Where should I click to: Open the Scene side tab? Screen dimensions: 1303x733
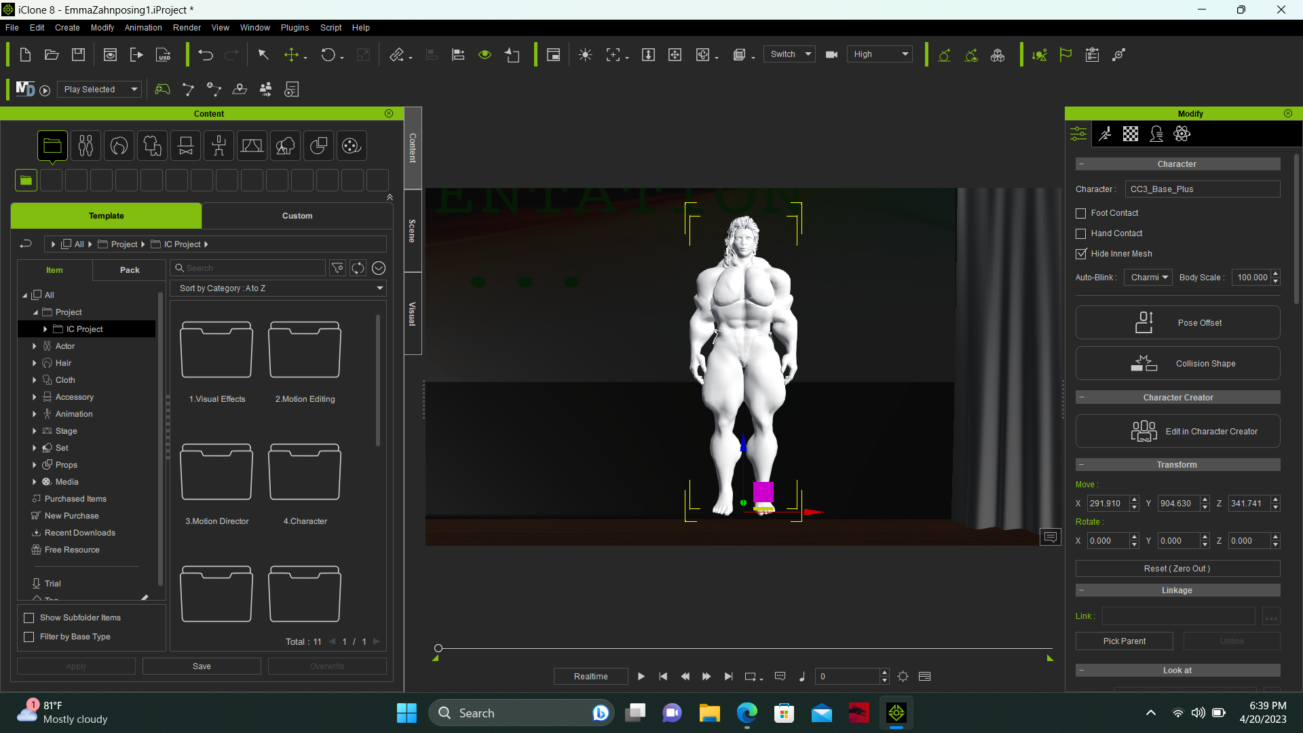[x=413, y=231]
